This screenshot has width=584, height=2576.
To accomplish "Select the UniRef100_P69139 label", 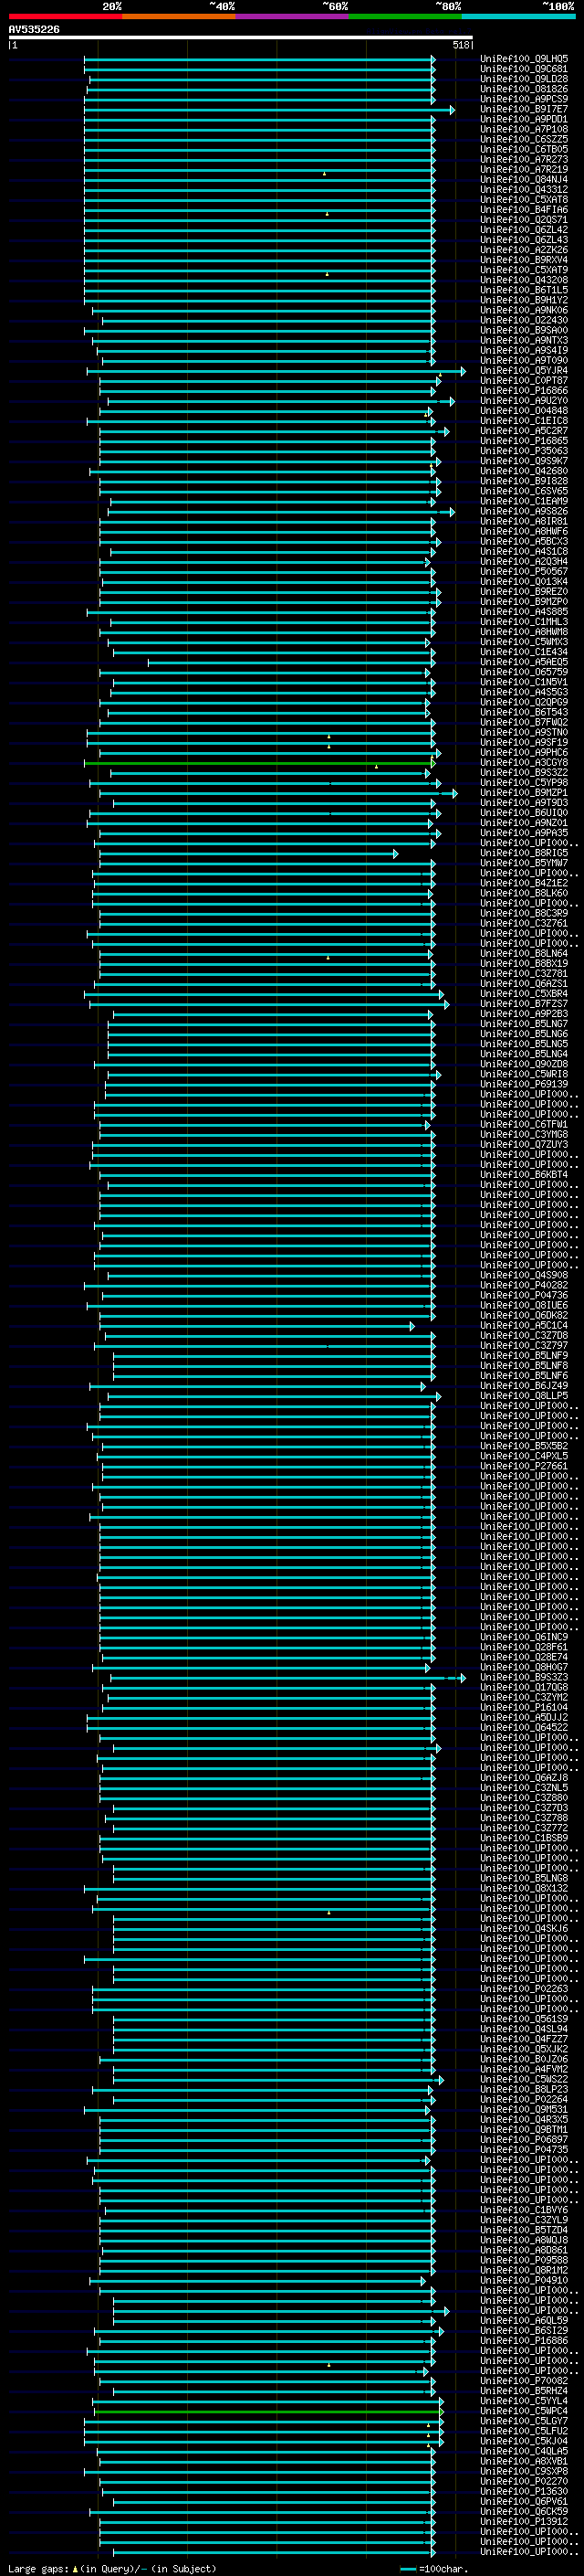I will 524,1084.
